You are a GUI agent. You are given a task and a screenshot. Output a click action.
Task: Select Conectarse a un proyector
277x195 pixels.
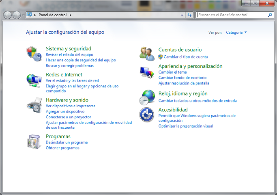pyautogui.click(x=69, y=117)
